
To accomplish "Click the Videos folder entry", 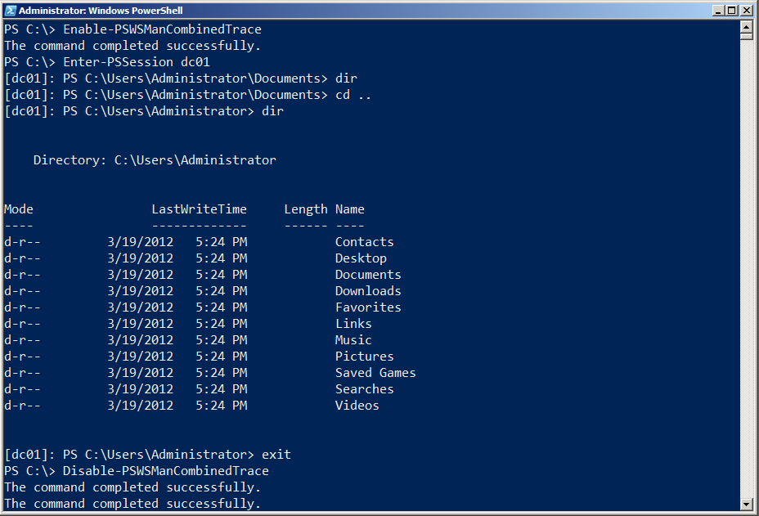I will (x=357, y=406).
